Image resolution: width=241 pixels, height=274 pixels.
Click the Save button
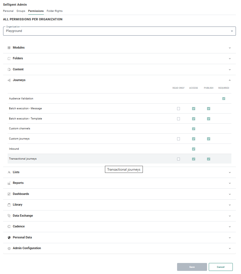click(x=192, y=267)
